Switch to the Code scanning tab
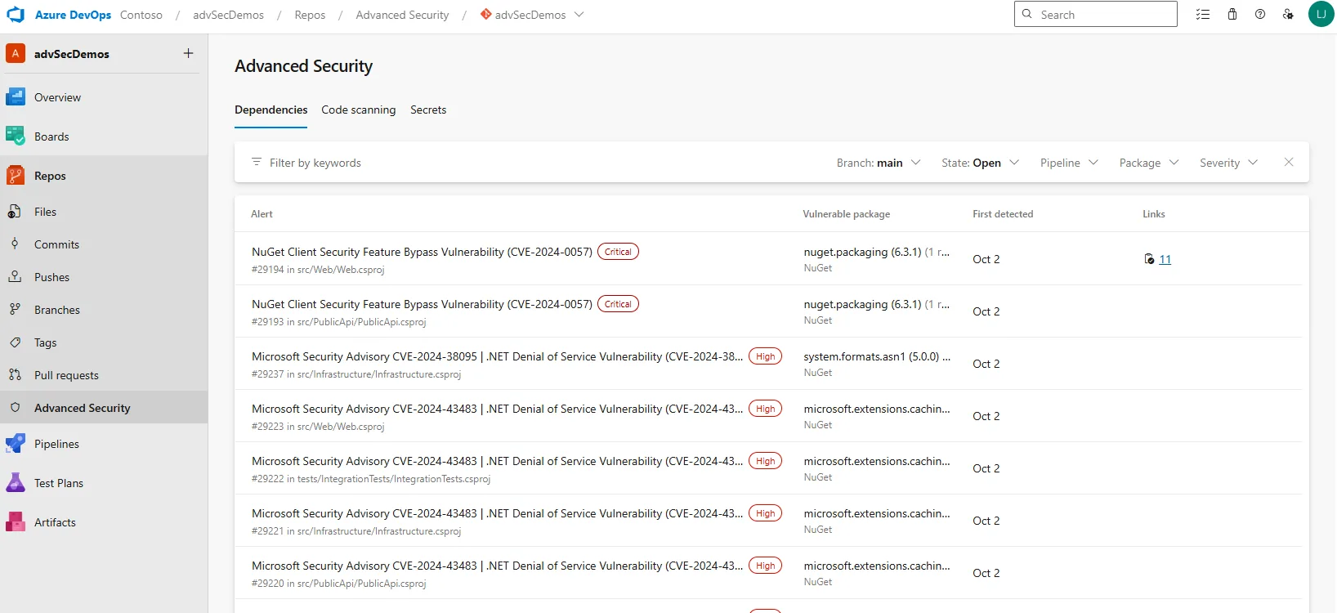This screenshot has height=613, width=1337. click(x=358, y=110)
